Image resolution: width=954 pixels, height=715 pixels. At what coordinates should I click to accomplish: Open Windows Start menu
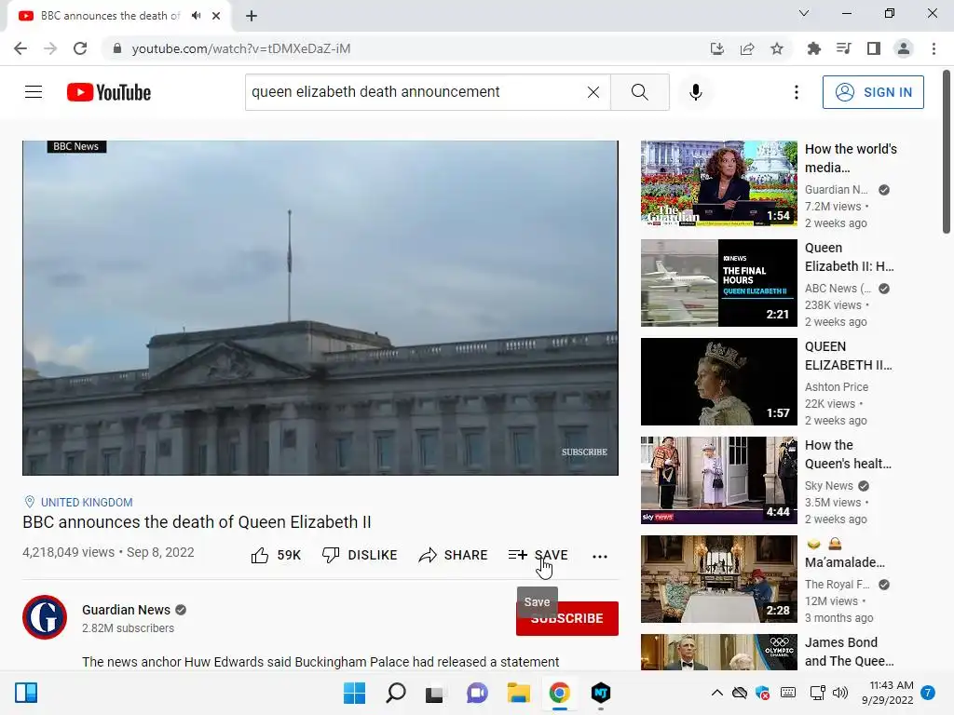[x=354, y=693]
